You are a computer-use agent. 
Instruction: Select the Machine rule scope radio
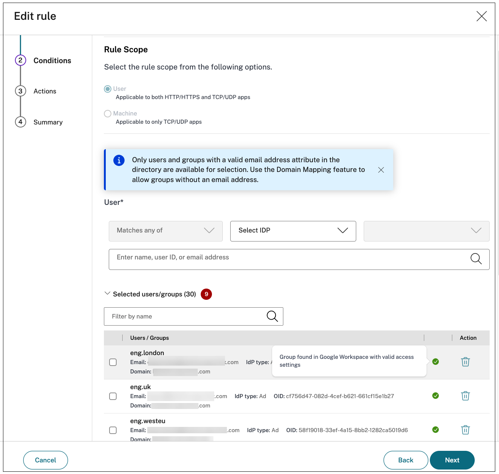108,114
